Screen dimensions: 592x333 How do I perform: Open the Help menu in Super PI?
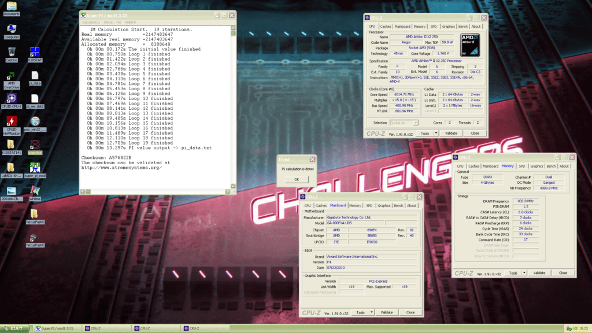130,23
